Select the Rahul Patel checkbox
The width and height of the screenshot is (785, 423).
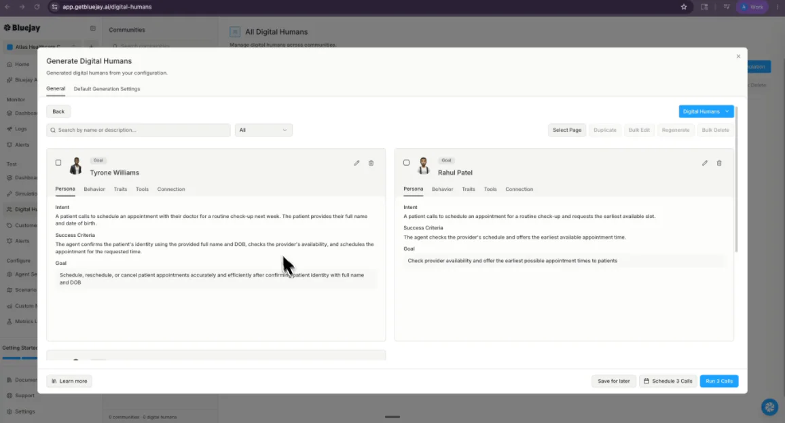[407, 163]
